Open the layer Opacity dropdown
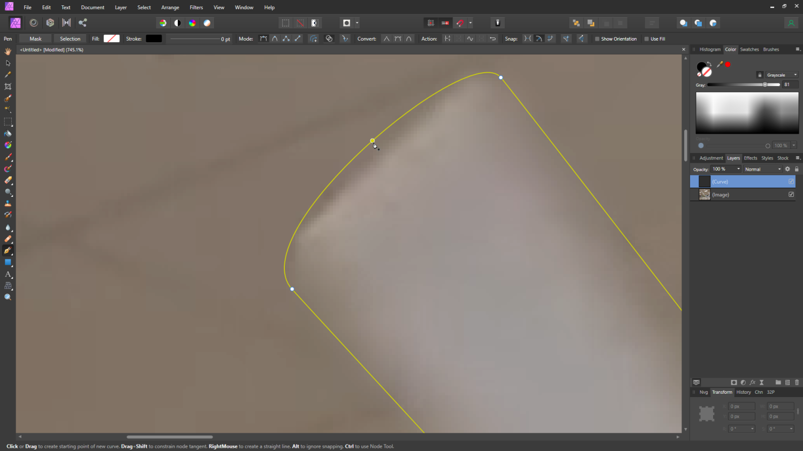803x451 pixels. [x=738, y=169]
